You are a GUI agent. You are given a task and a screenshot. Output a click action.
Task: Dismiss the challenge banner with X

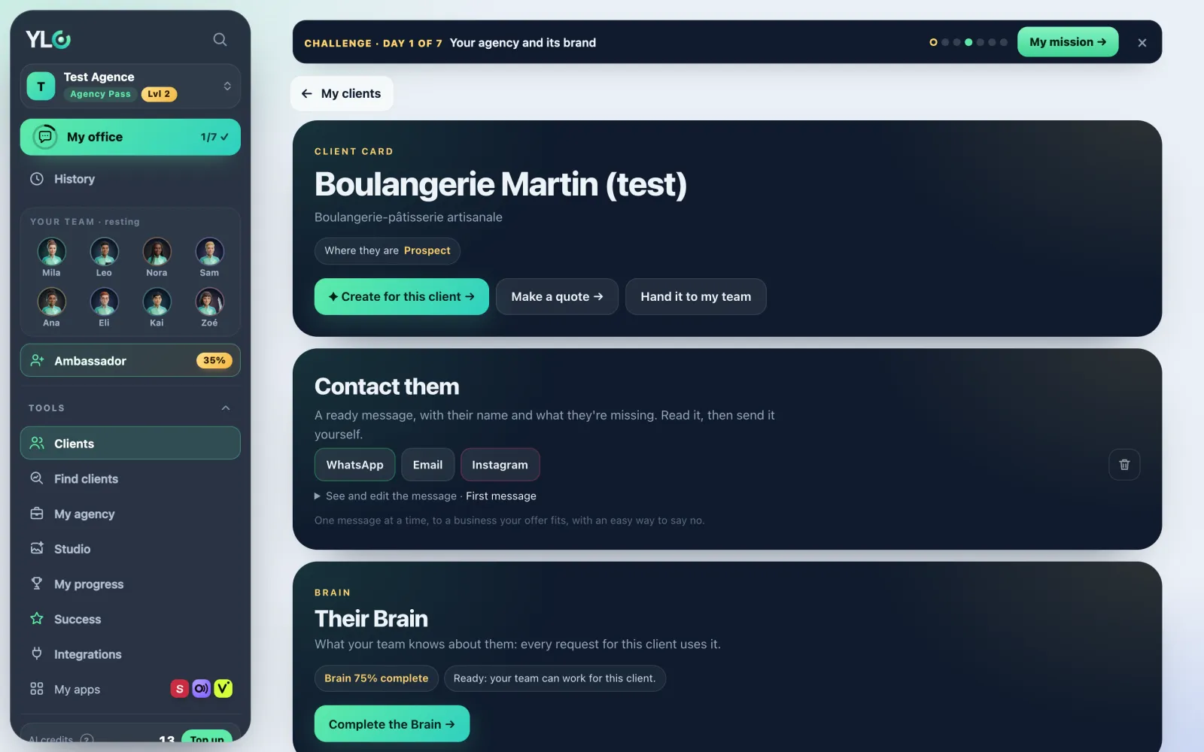(x=1142, y=43)
